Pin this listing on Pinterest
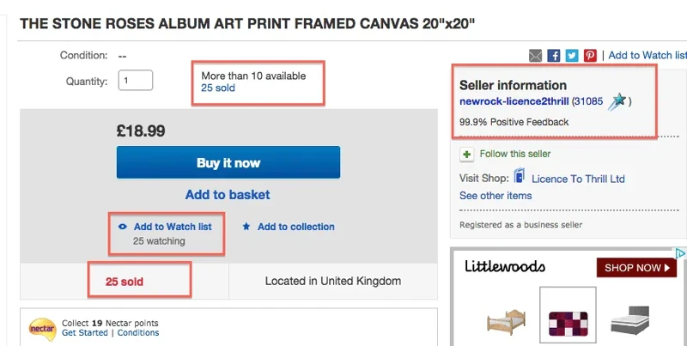687x346 pixels. point(590,56)
